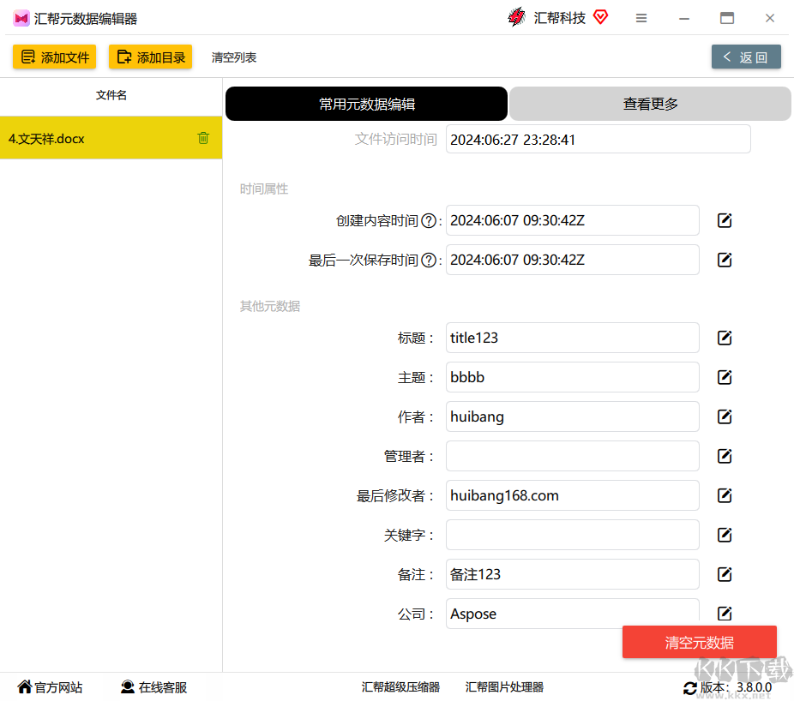Click the empty 关键字 input field
The width and height of the screenshot is (794, 701).
[572, 535]
